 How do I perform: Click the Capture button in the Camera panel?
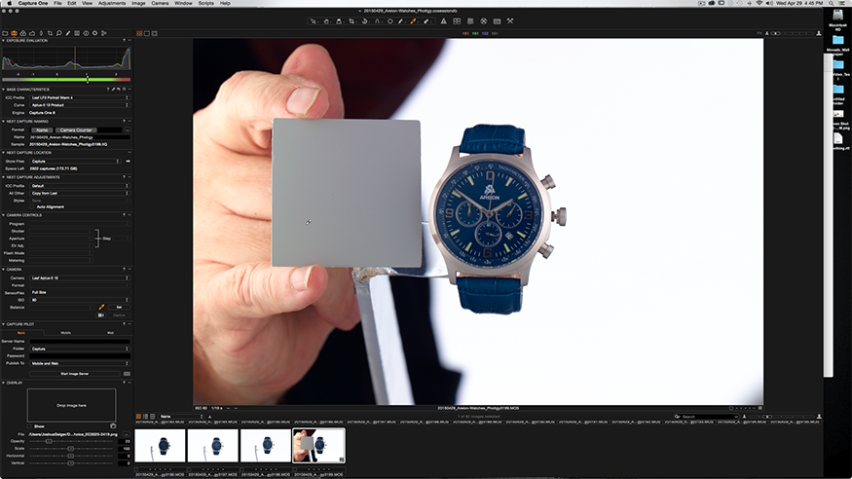pos(119,315)
